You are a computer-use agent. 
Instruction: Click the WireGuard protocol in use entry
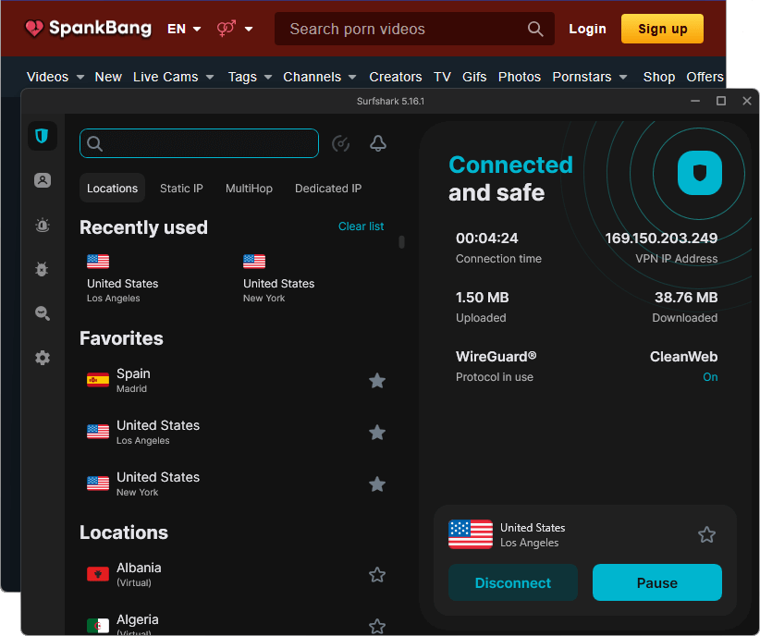pos(496,366)
